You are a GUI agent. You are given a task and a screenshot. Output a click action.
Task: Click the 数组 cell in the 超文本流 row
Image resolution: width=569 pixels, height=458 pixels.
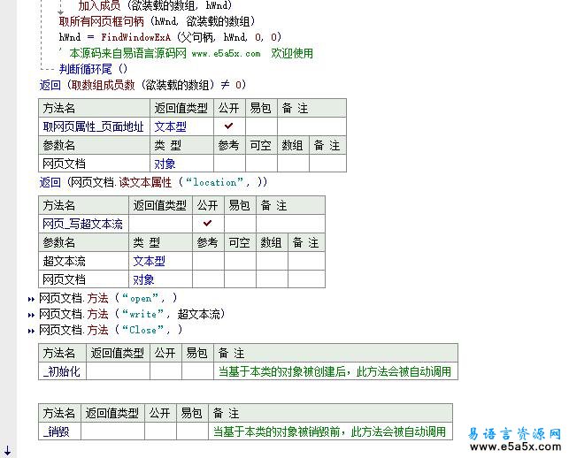point(272,261)
